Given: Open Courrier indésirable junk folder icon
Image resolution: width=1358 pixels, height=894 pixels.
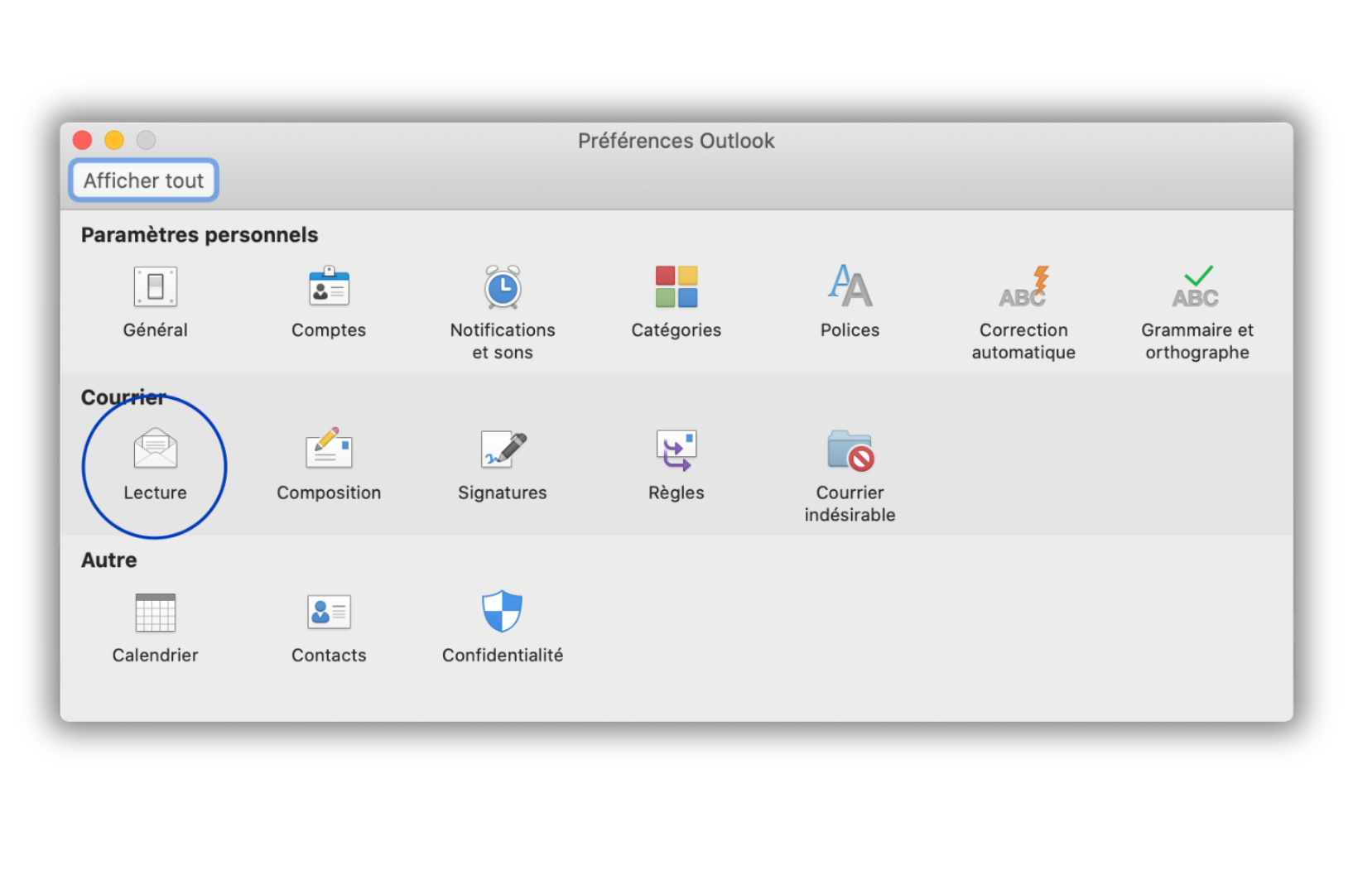Looking at the screenshot, I should (x=850, y=449).
